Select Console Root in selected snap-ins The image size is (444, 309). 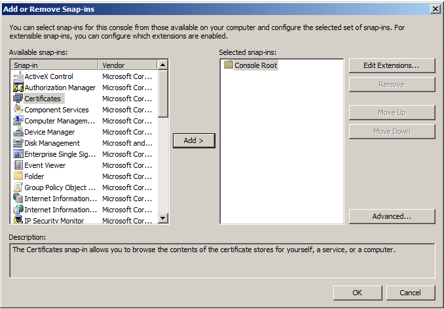click(255, 65)
